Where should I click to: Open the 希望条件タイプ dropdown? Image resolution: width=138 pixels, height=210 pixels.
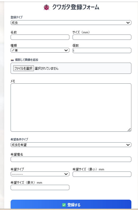71,145
